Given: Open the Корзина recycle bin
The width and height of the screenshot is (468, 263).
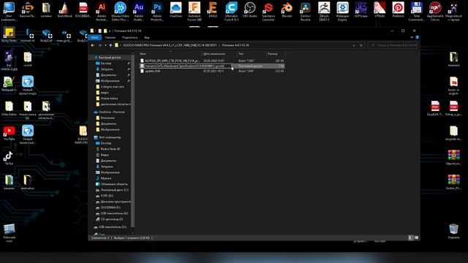Looking at the screenshot, I should point(453,231).
